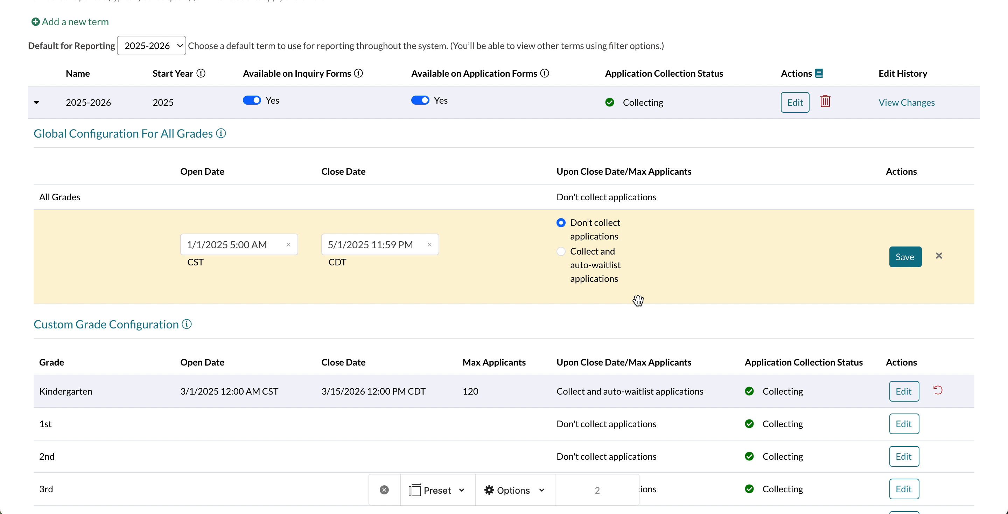The width and height of the screenshot is (1008, 514).
Task: Click Global Configuration For All Grades info icon
Action: [221, 133]
